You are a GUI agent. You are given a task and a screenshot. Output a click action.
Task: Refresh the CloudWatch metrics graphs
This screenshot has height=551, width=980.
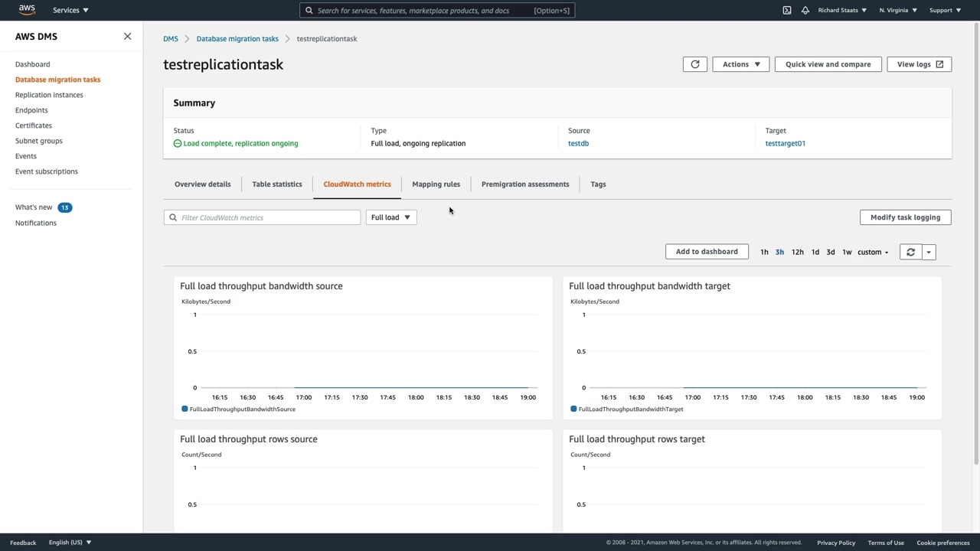tap(910, 252)
